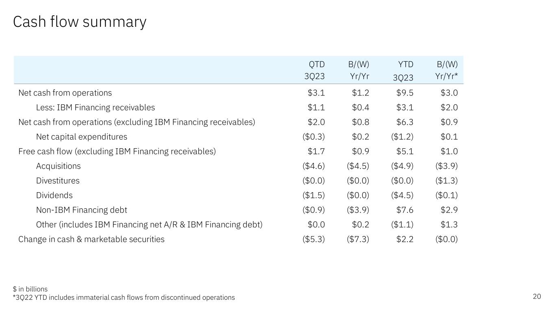Click the "B/(W) Yr/Yr*" header with asterisk
The height and width of the screenshot is (312, 555).
[x=447, y=70]
